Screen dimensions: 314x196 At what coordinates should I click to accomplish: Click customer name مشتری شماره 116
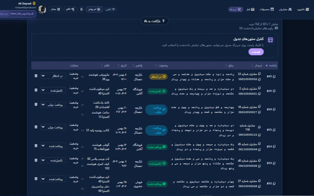[x=247, y=128]
